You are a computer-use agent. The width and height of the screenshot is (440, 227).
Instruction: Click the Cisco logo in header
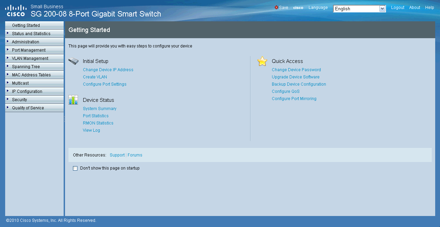(16, 11)
